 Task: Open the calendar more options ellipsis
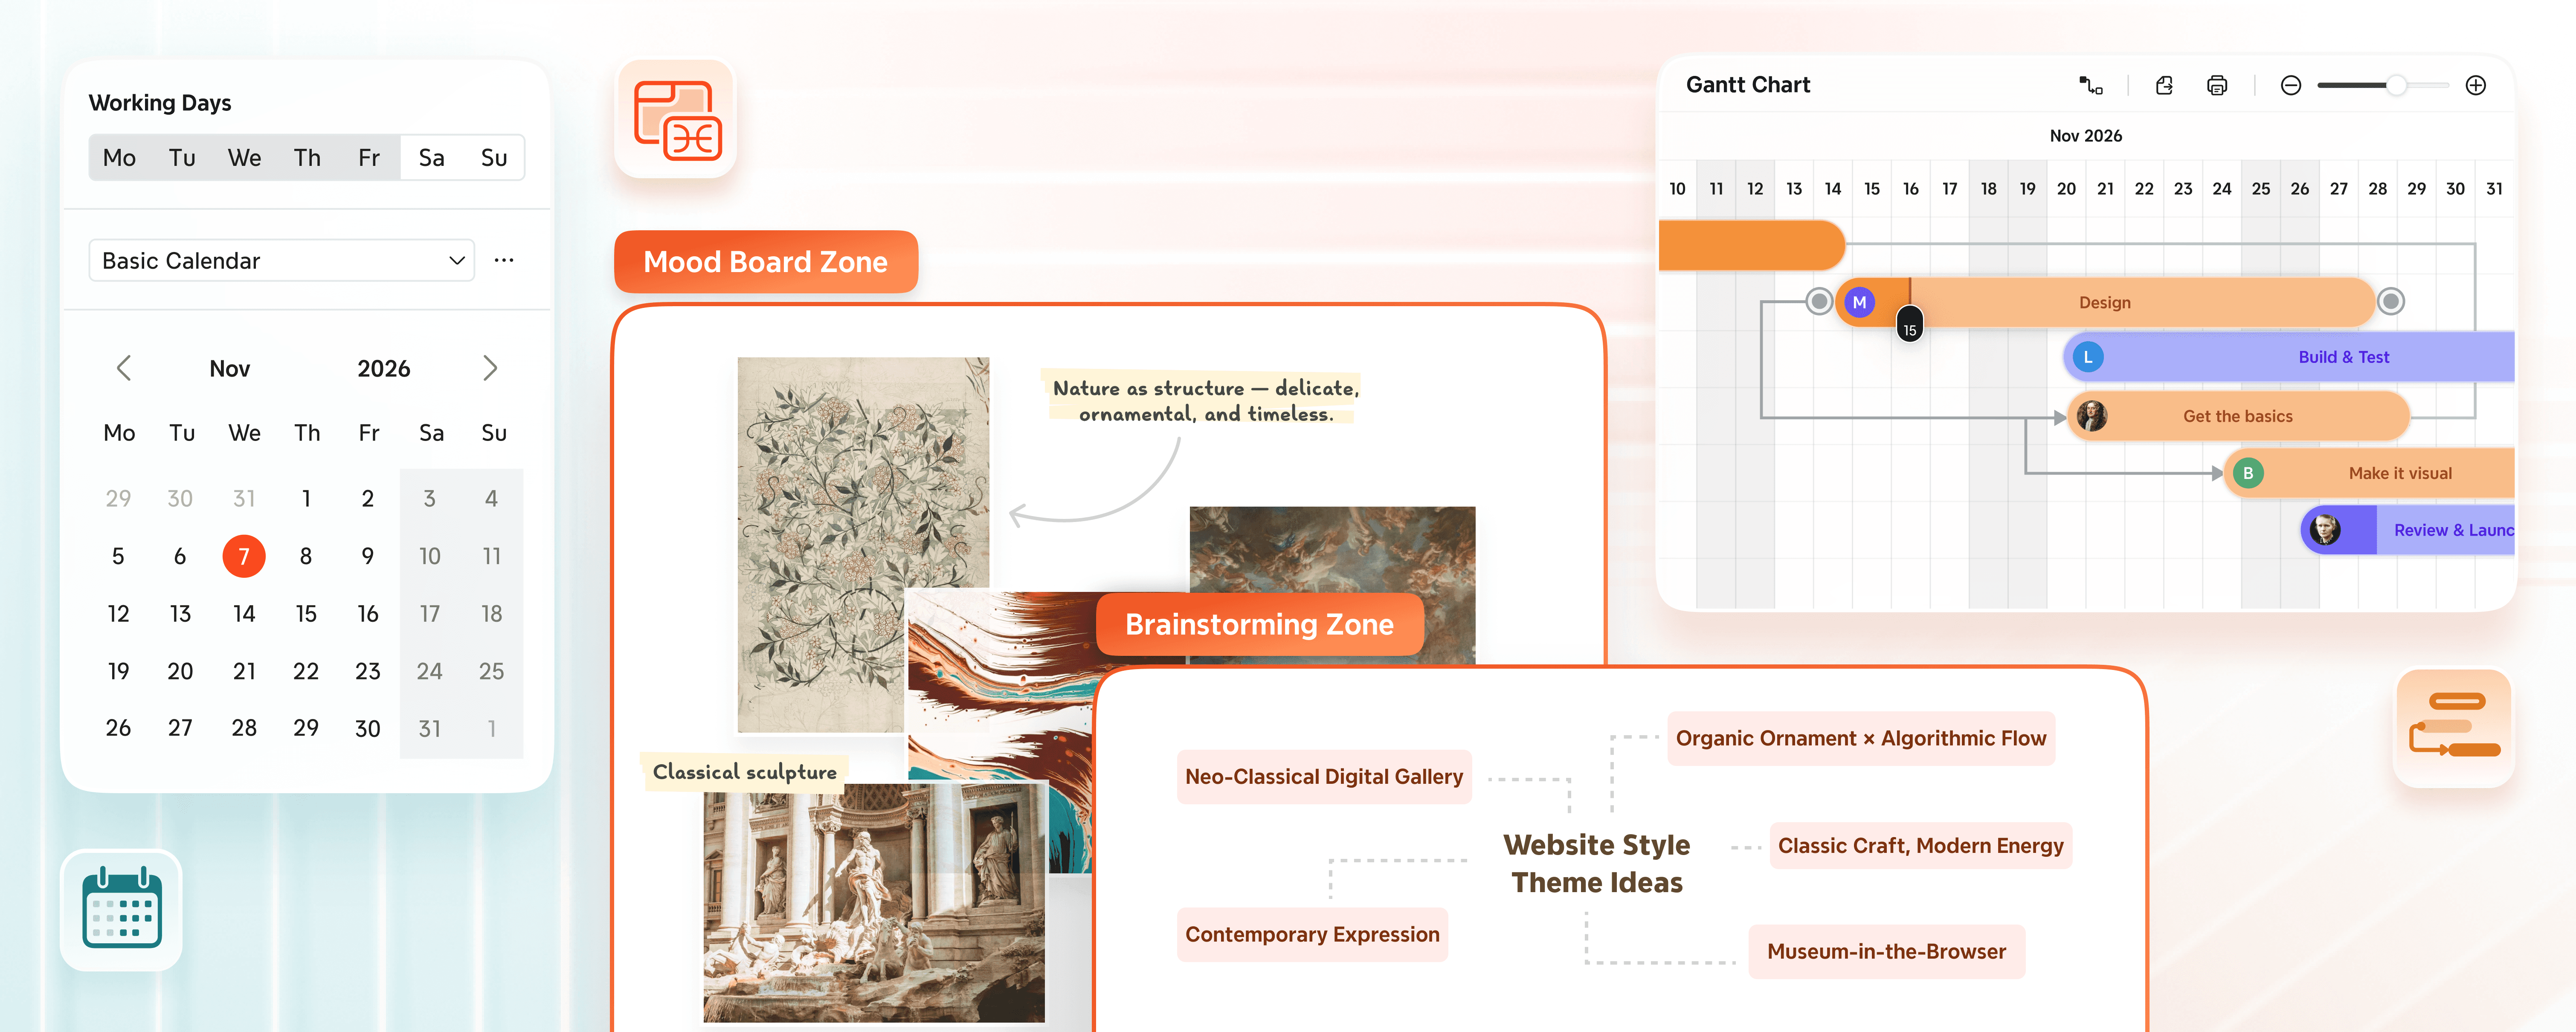(x=504, y=260)
